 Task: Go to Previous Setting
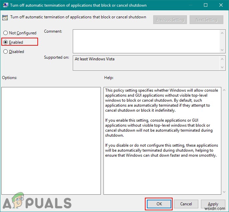170,20
